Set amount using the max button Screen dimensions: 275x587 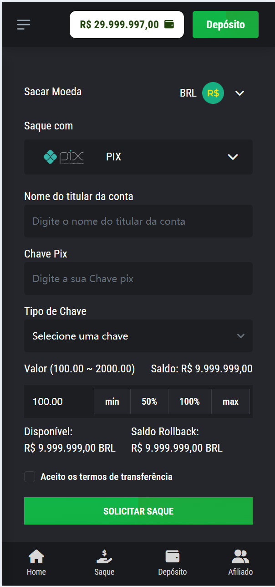click(x=230, y=402)
